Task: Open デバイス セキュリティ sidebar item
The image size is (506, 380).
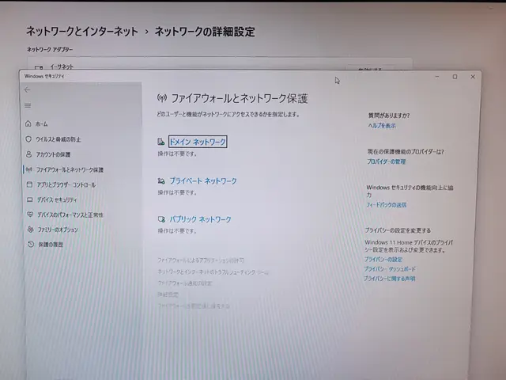Action: (x=52, y=199)
